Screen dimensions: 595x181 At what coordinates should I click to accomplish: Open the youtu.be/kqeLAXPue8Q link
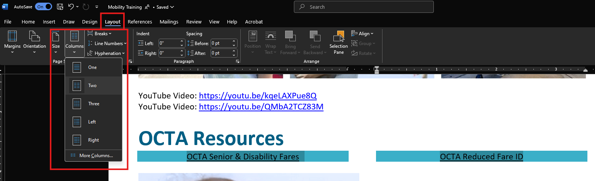[x=258, y=95]
